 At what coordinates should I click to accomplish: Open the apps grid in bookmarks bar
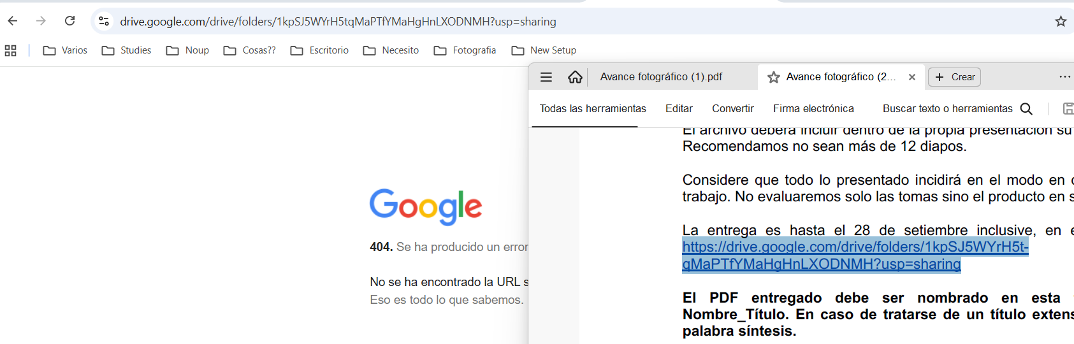[x=10, y=50]
